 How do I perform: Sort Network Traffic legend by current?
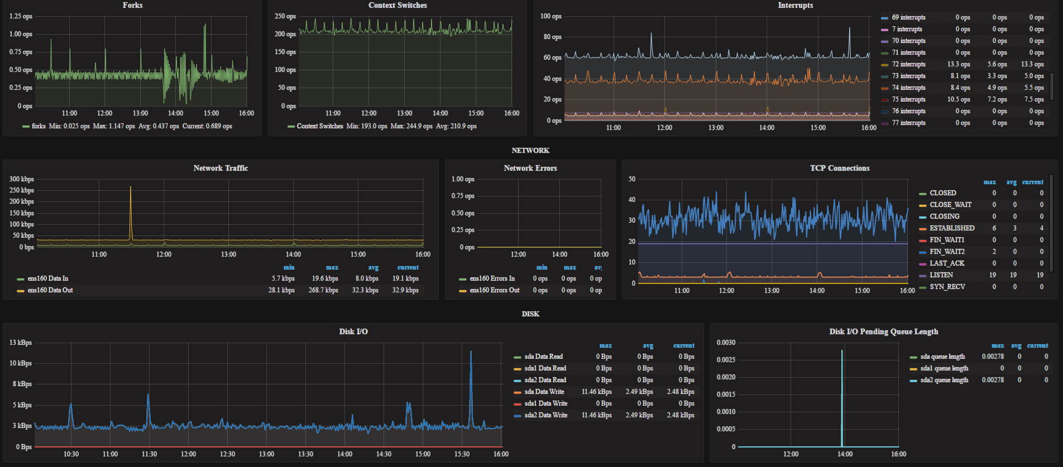408,267
